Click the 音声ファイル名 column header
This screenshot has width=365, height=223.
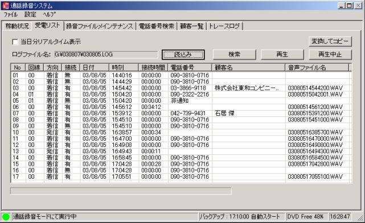[x=317, y=68]
